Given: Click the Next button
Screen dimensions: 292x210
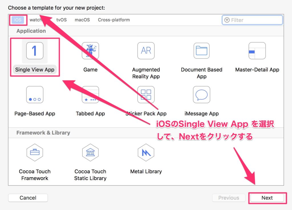Looking at the screenshot, I should click(267, 198).
